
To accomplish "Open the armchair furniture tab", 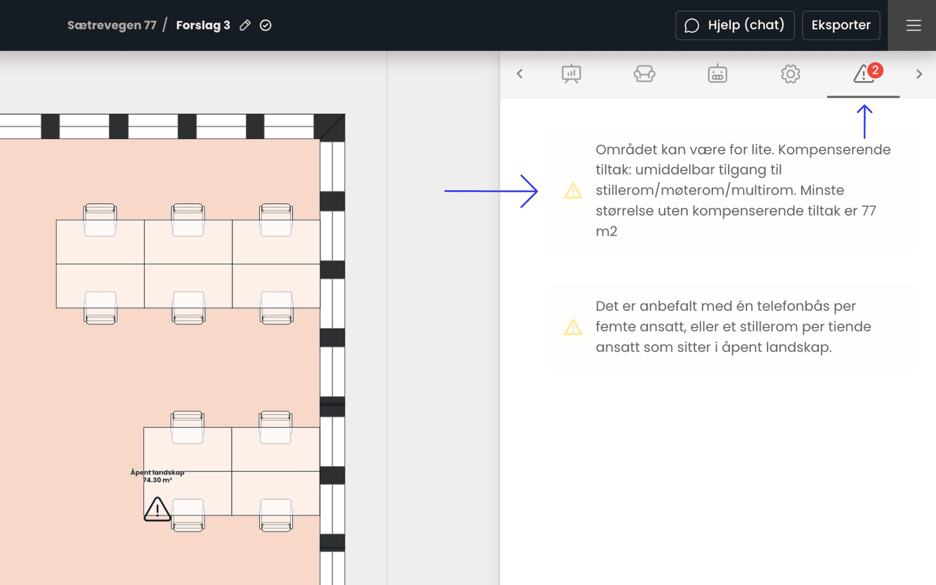I will coord(644,74).
